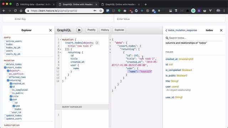The image size is (228, 128).
Task: Focus the Enter Value header field
Action: tap(170, 19)
